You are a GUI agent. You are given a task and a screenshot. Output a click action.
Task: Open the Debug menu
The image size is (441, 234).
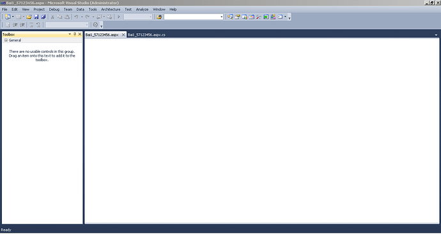(54, 10)
